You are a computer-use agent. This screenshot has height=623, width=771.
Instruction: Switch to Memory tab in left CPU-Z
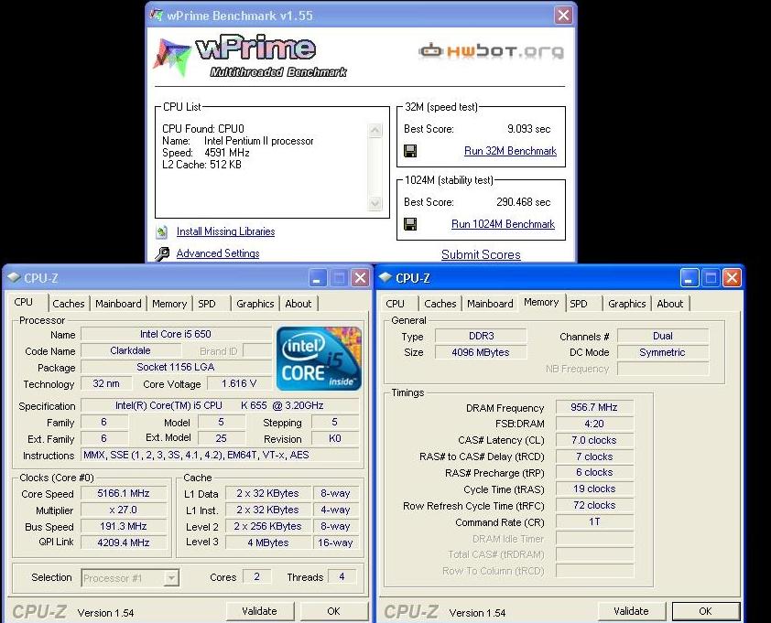[x=169, y=304]
